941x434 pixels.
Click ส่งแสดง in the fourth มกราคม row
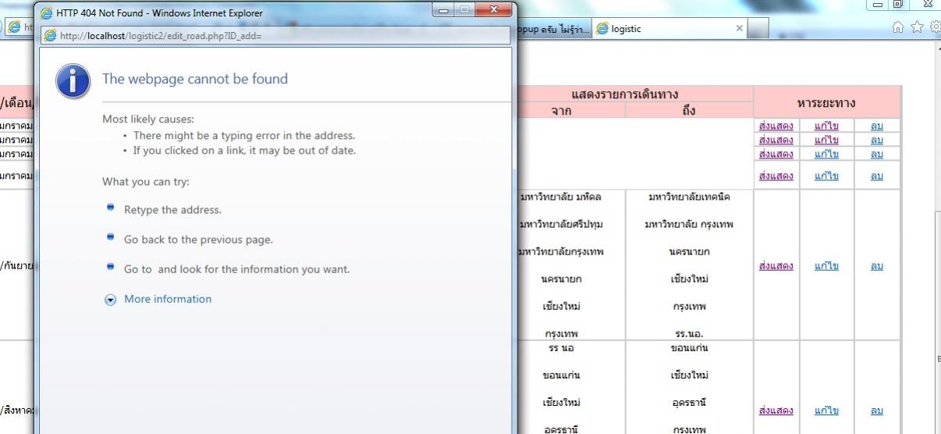(776, 176)
